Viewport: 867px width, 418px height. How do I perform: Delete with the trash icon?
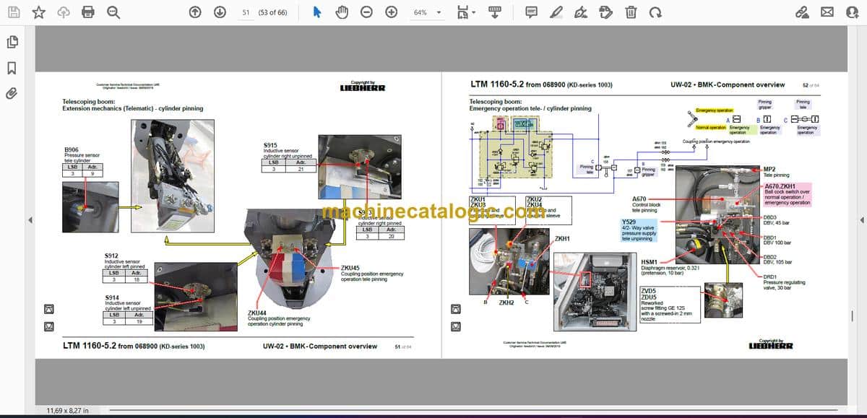[x=631, y=12]
